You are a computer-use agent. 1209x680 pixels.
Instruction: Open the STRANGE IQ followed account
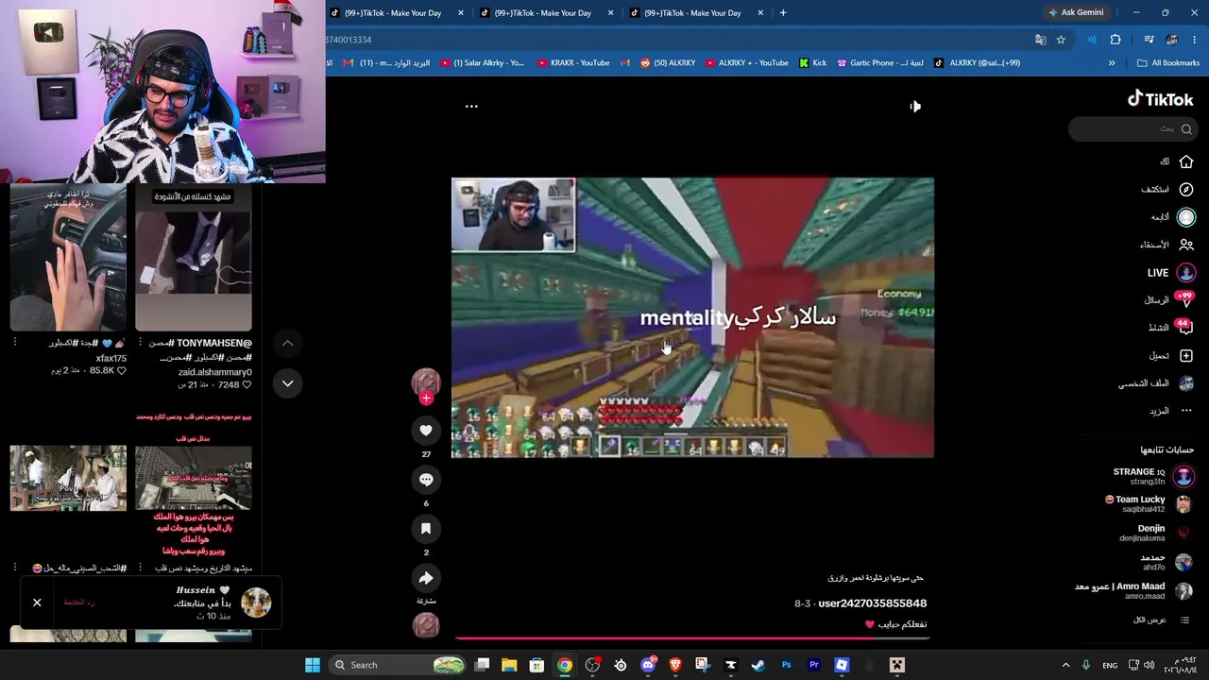click(1153, 477)
